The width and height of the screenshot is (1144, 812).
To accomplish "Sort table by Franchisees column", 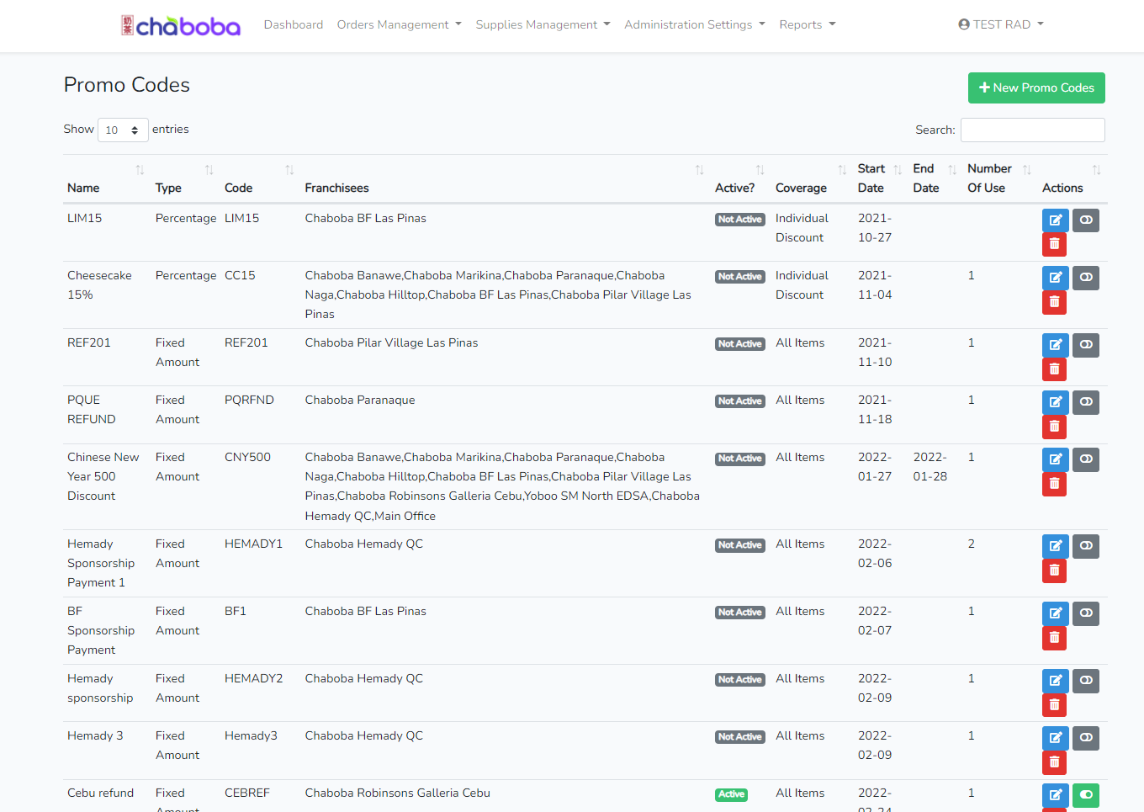I will (505, 178).
